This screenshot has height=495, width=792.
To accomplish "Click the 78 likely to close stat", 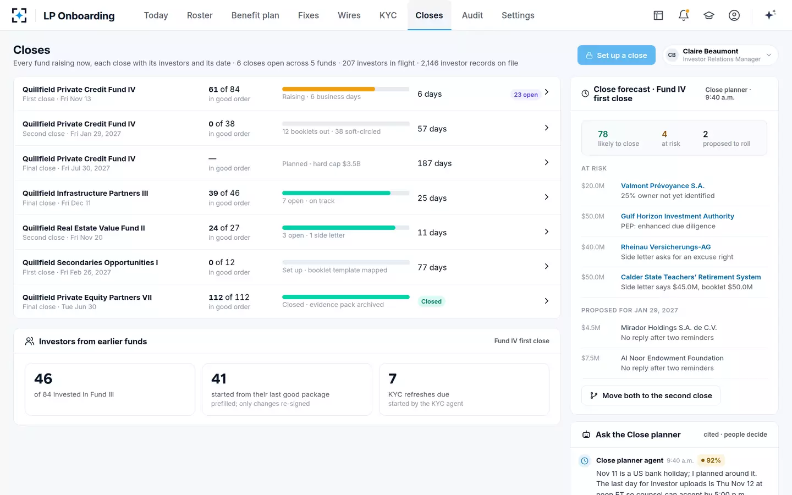I will pyautogui.click(x=618, y=139).
